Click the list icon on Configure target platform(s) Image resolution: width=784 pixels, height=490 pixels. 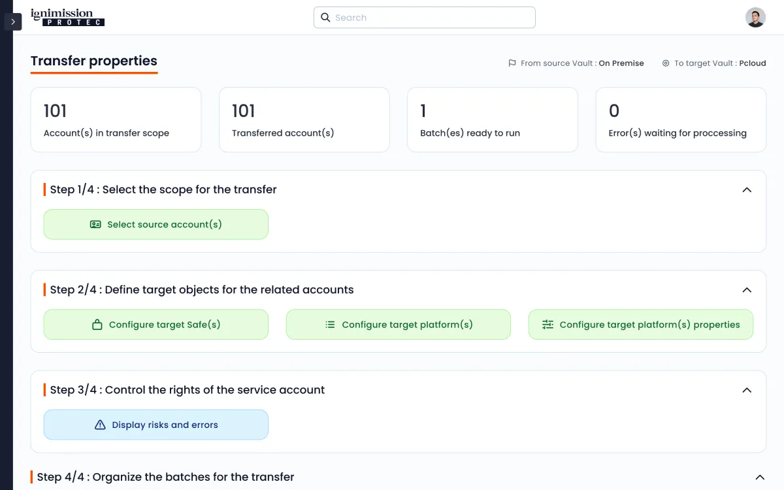click(330, 325)
